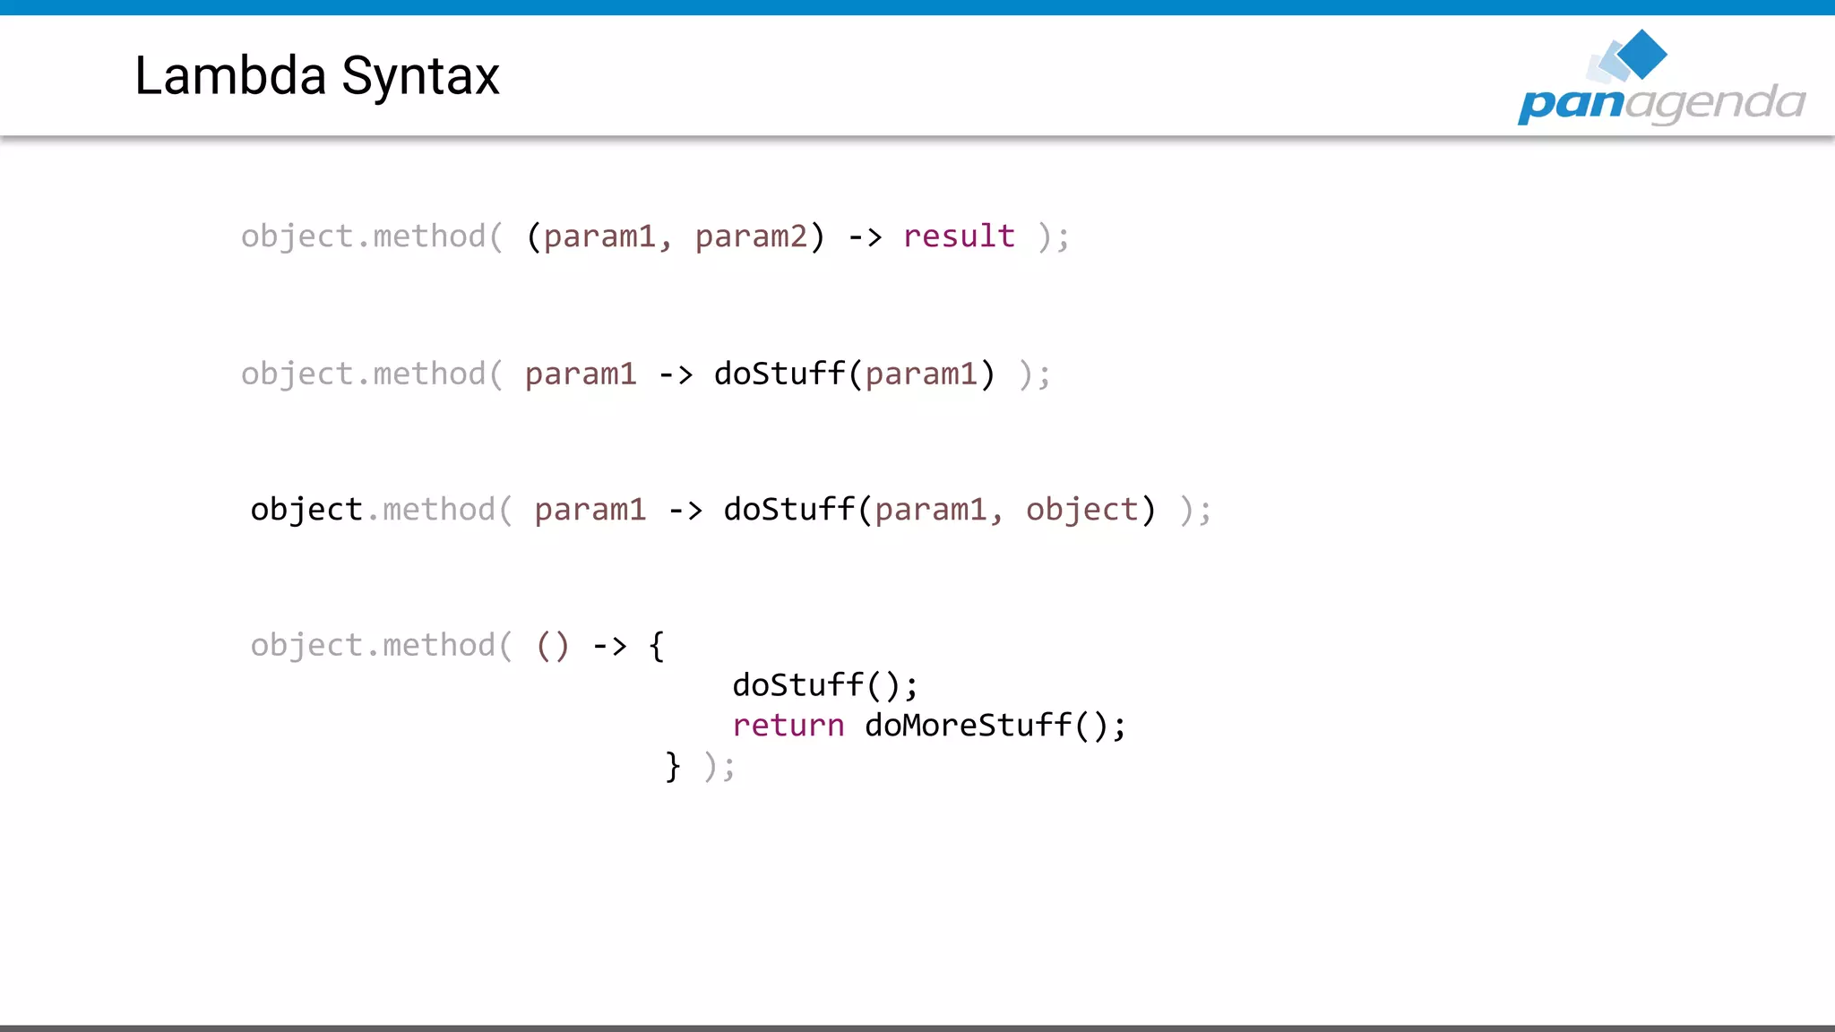The image size is (1835, 1032).
Task: Click 'param1' before arrow on second line
Action: pyautogui.click(x=581, y=374)
